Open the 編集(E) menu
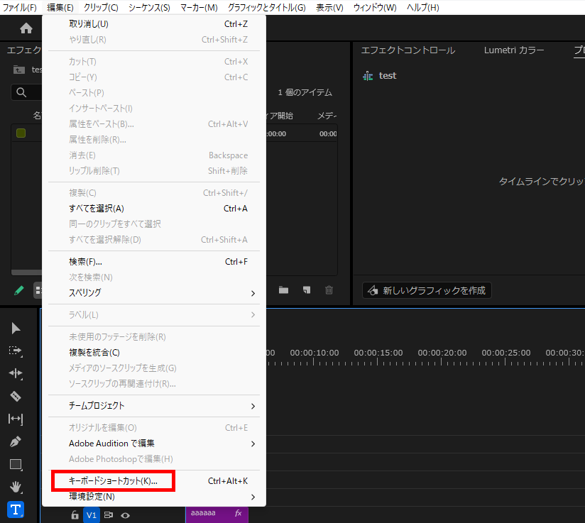585x523 pixels. (x=60, y=8)
